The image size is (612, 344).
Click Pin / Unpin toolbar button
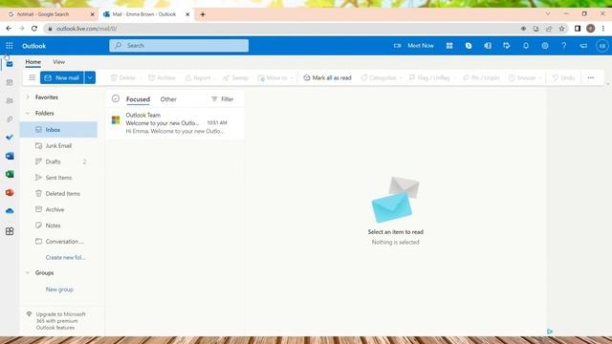(481, 77)
